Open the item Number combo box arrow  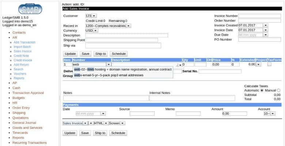(109, 65)
